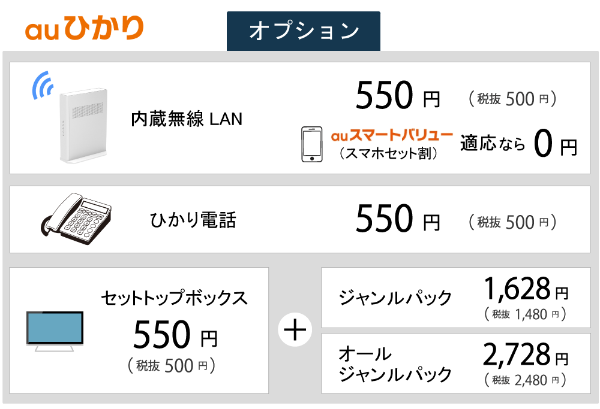Select the ひかり電話 label

(193, 220)
